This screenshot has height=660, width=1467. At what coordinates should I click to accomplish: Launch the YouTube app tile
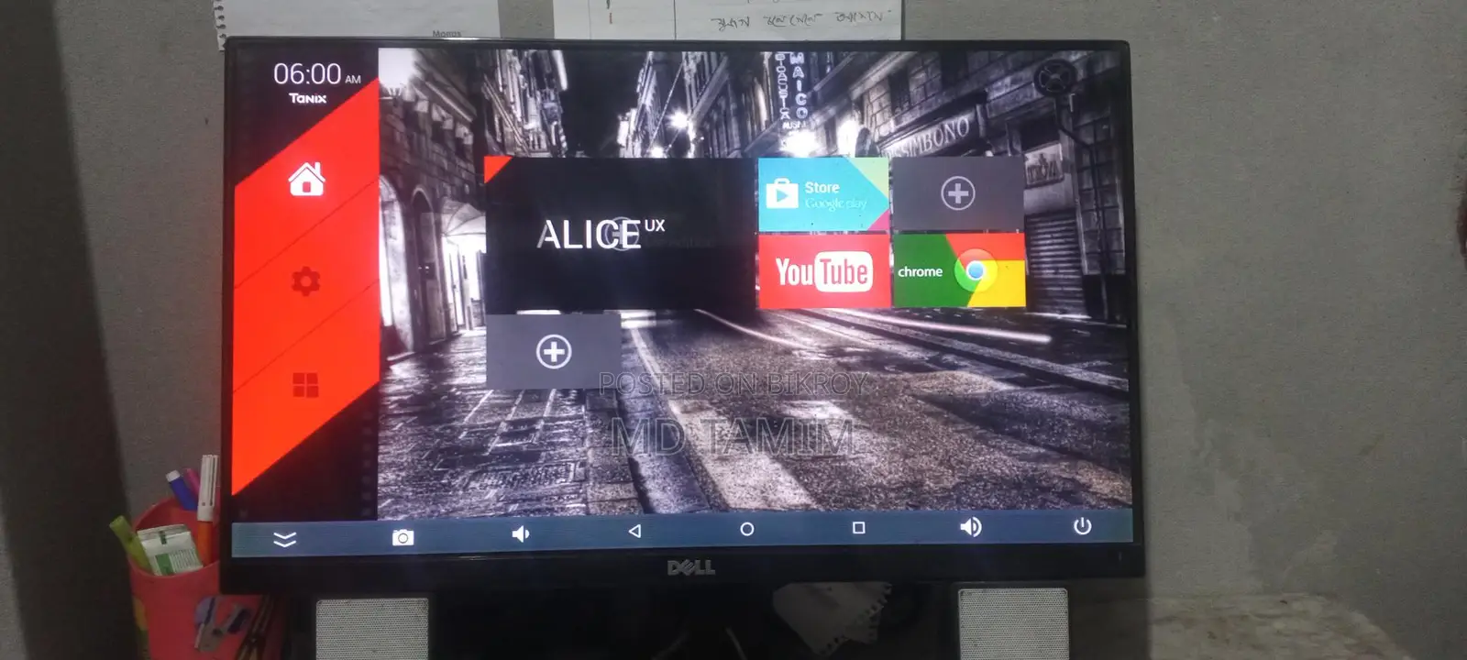[x=823, y=271]
